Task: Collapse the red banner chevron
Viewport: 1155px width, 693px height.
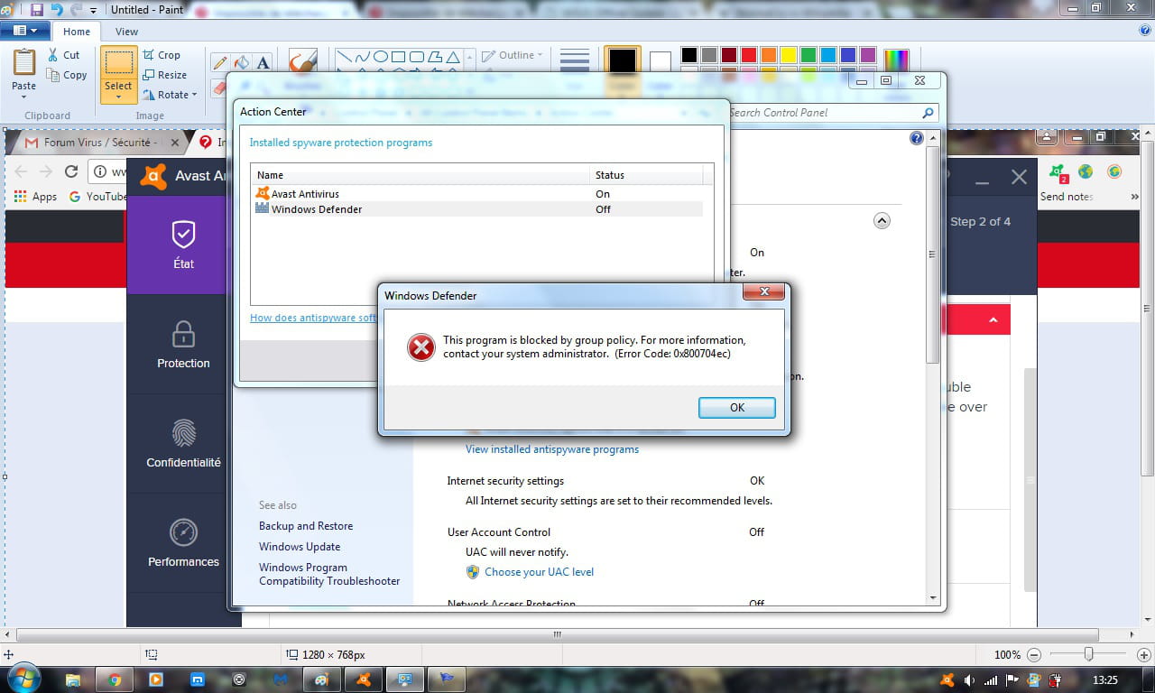Action: tap(993, 320)
